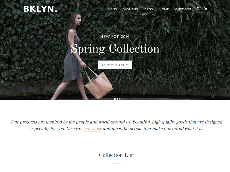
Task: Go to the Bags menu item
Action: 149,9
